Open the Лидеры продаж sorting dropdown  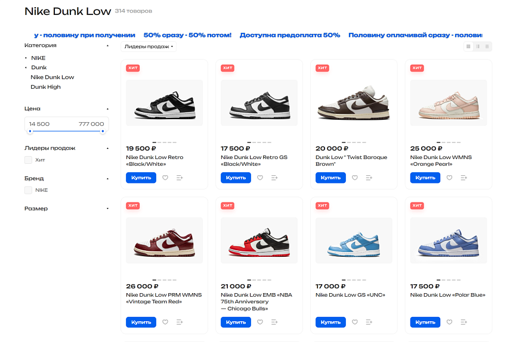[149, 46]
